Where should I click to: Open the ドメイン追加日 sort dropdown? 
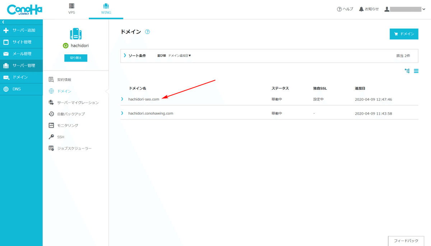click(180, 56)
